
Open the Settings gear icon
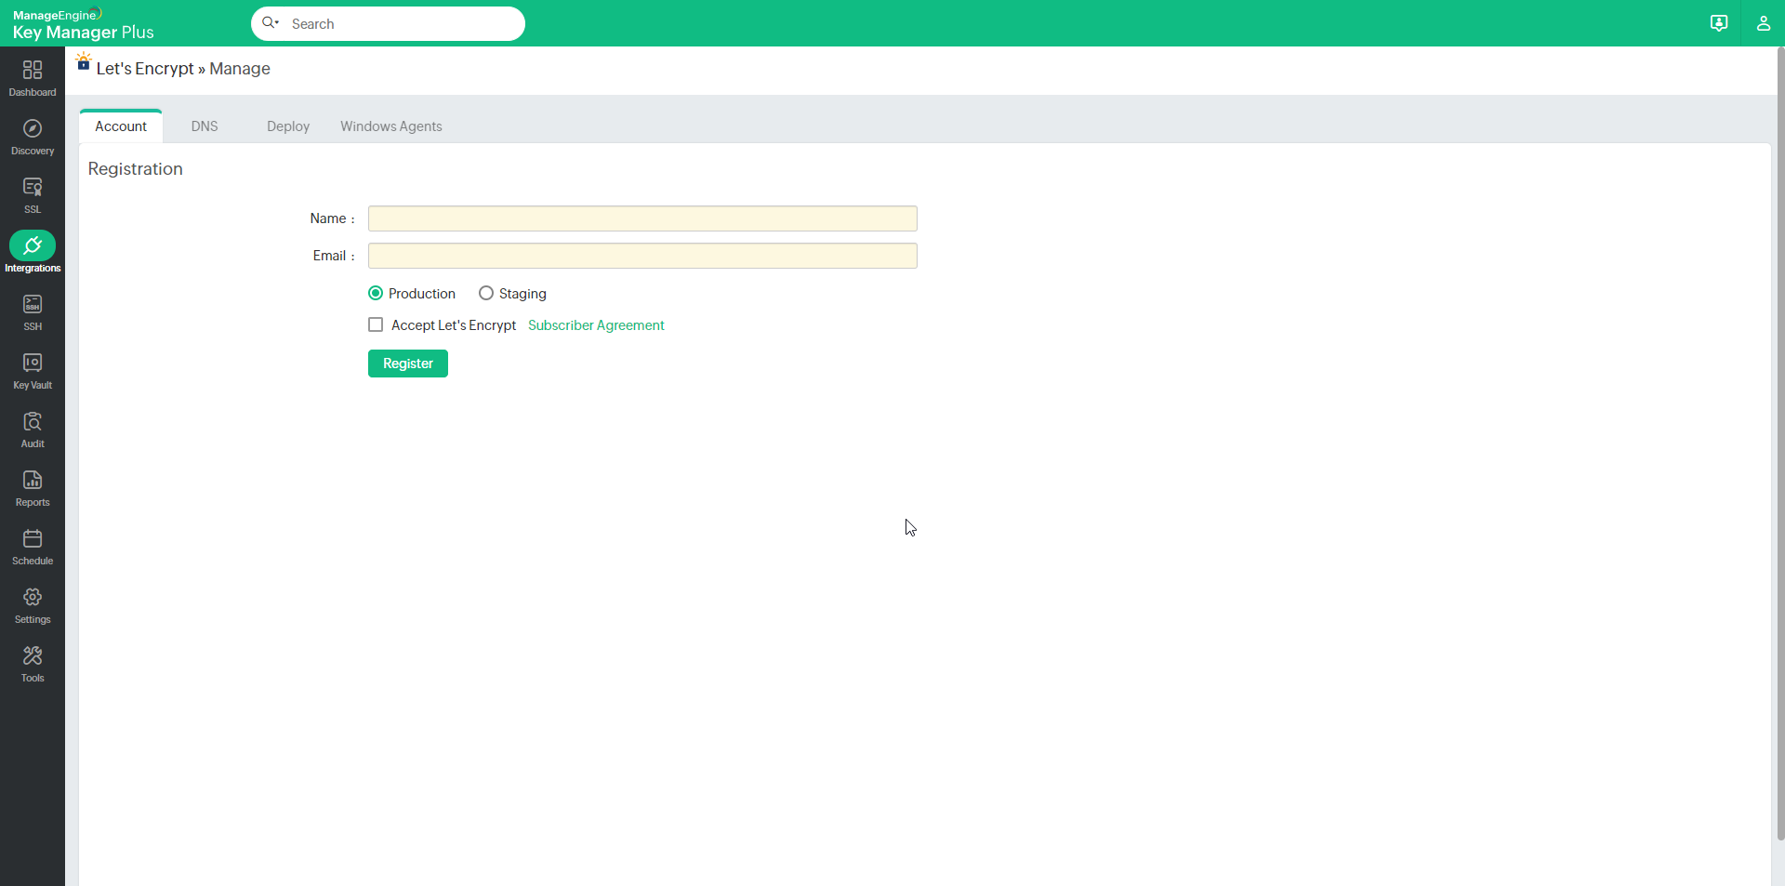(x=33, y=605)
